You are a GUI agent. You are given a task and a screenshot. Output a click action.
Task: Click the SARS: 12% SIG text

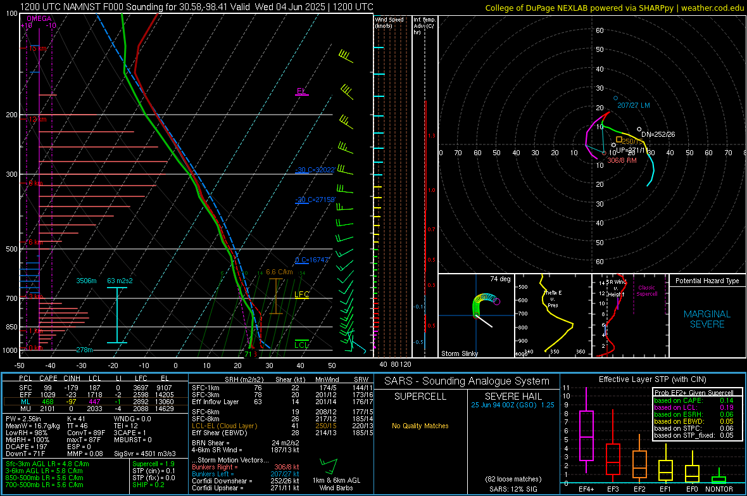[x=513, y=489]
